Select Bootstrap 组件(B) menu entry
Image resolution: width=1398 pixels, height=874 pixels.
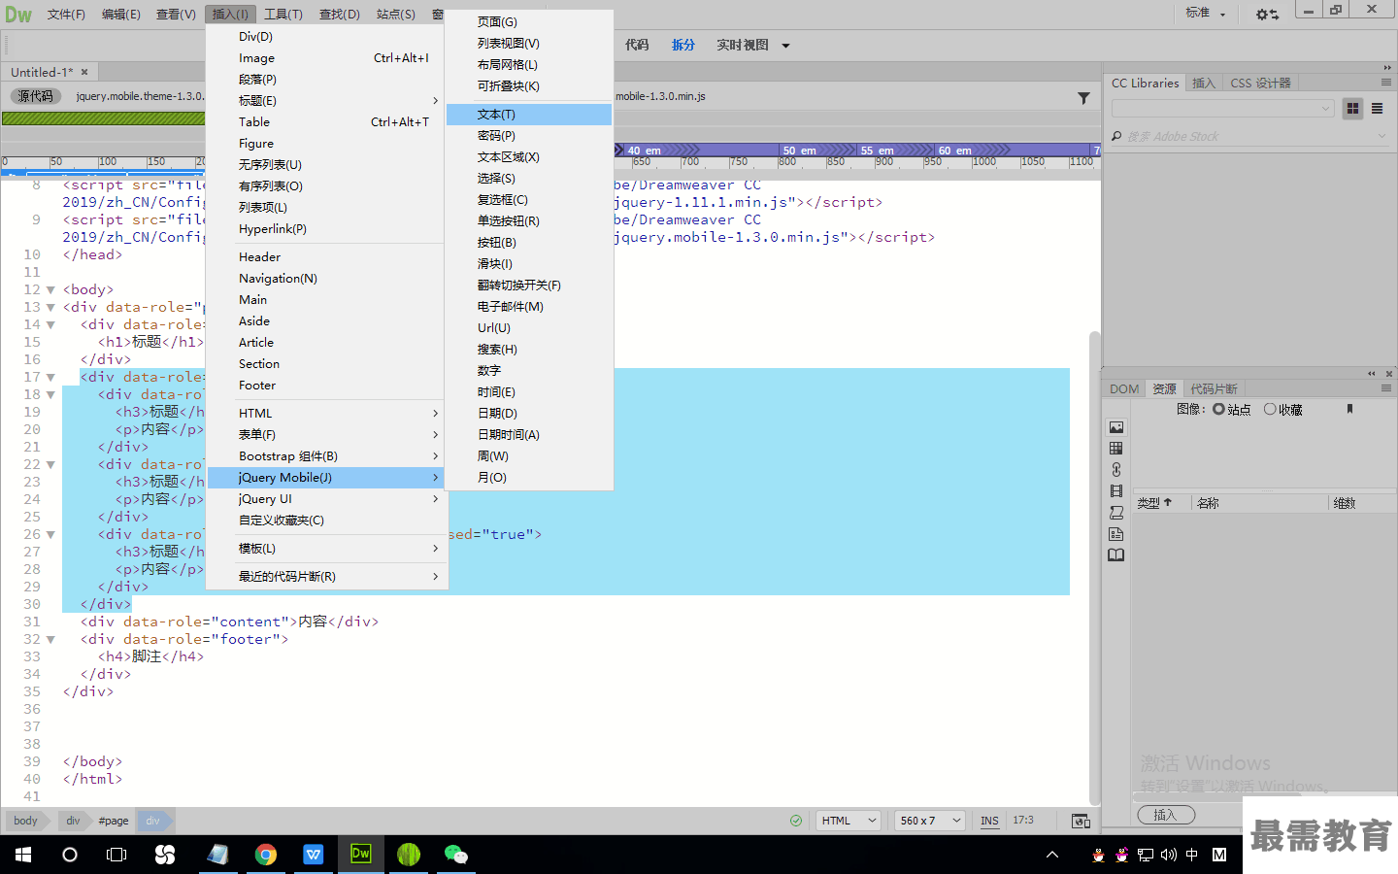pos(325,456)
